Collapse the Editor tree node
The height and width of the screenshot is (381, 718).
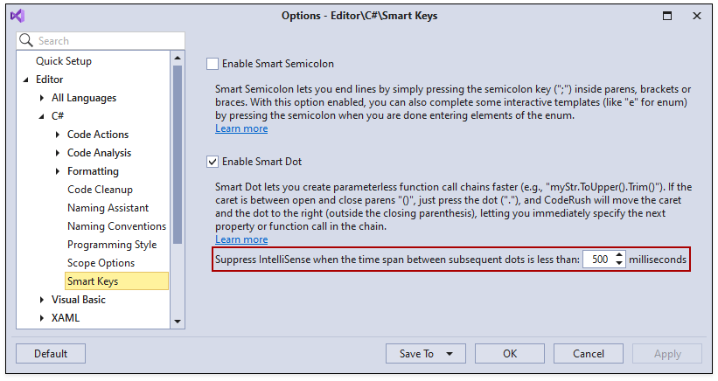point(26,80)
